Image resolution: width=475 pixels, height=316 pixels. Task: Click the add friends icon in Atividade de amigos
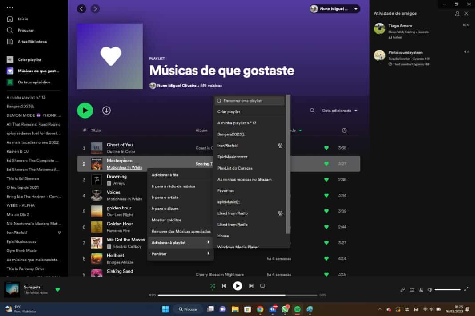click(457, 13)
